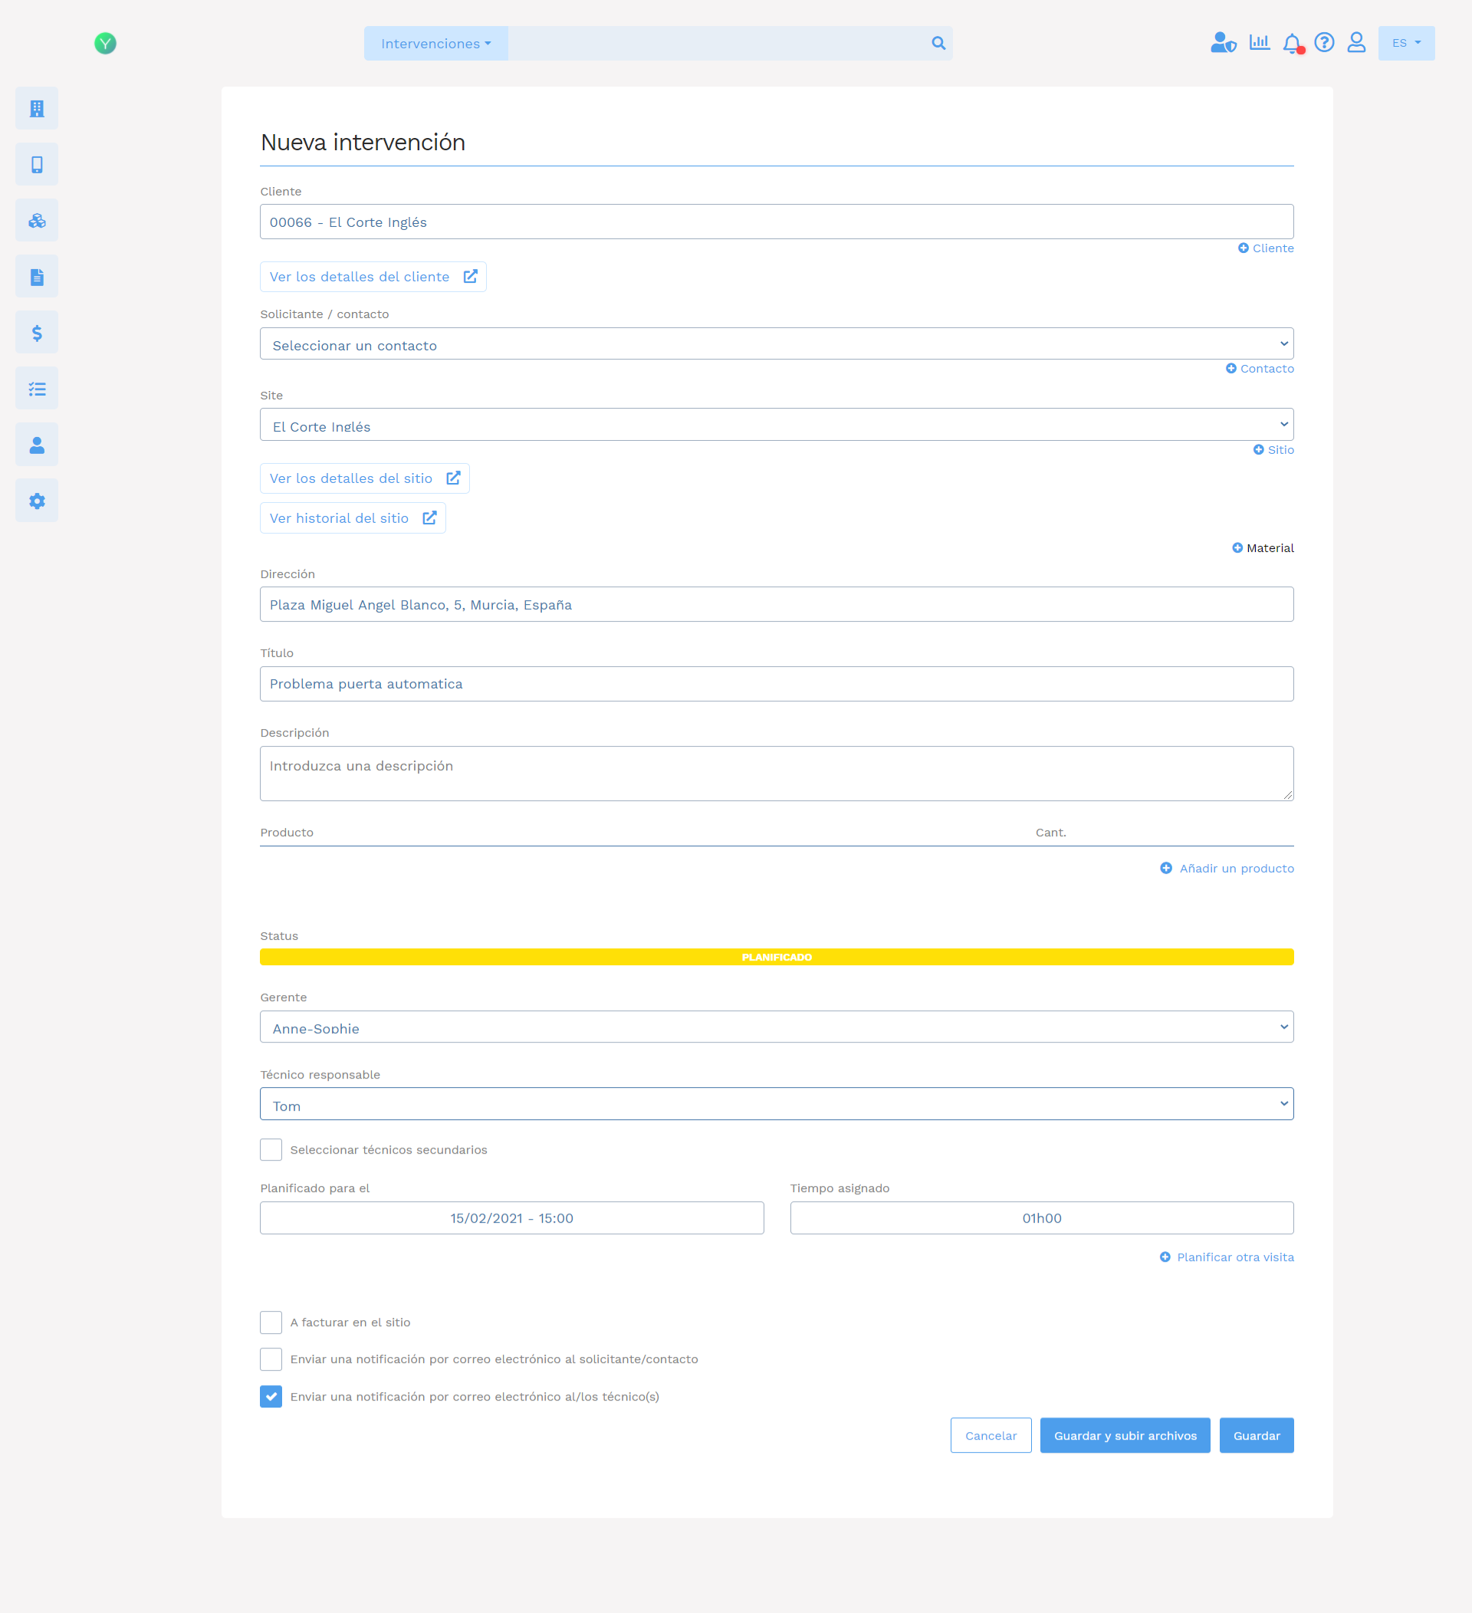Check A facturar en el sitio
Image resolution: width=1472 pixels, height=1613 pixels.
click(x=271, y=1322)
